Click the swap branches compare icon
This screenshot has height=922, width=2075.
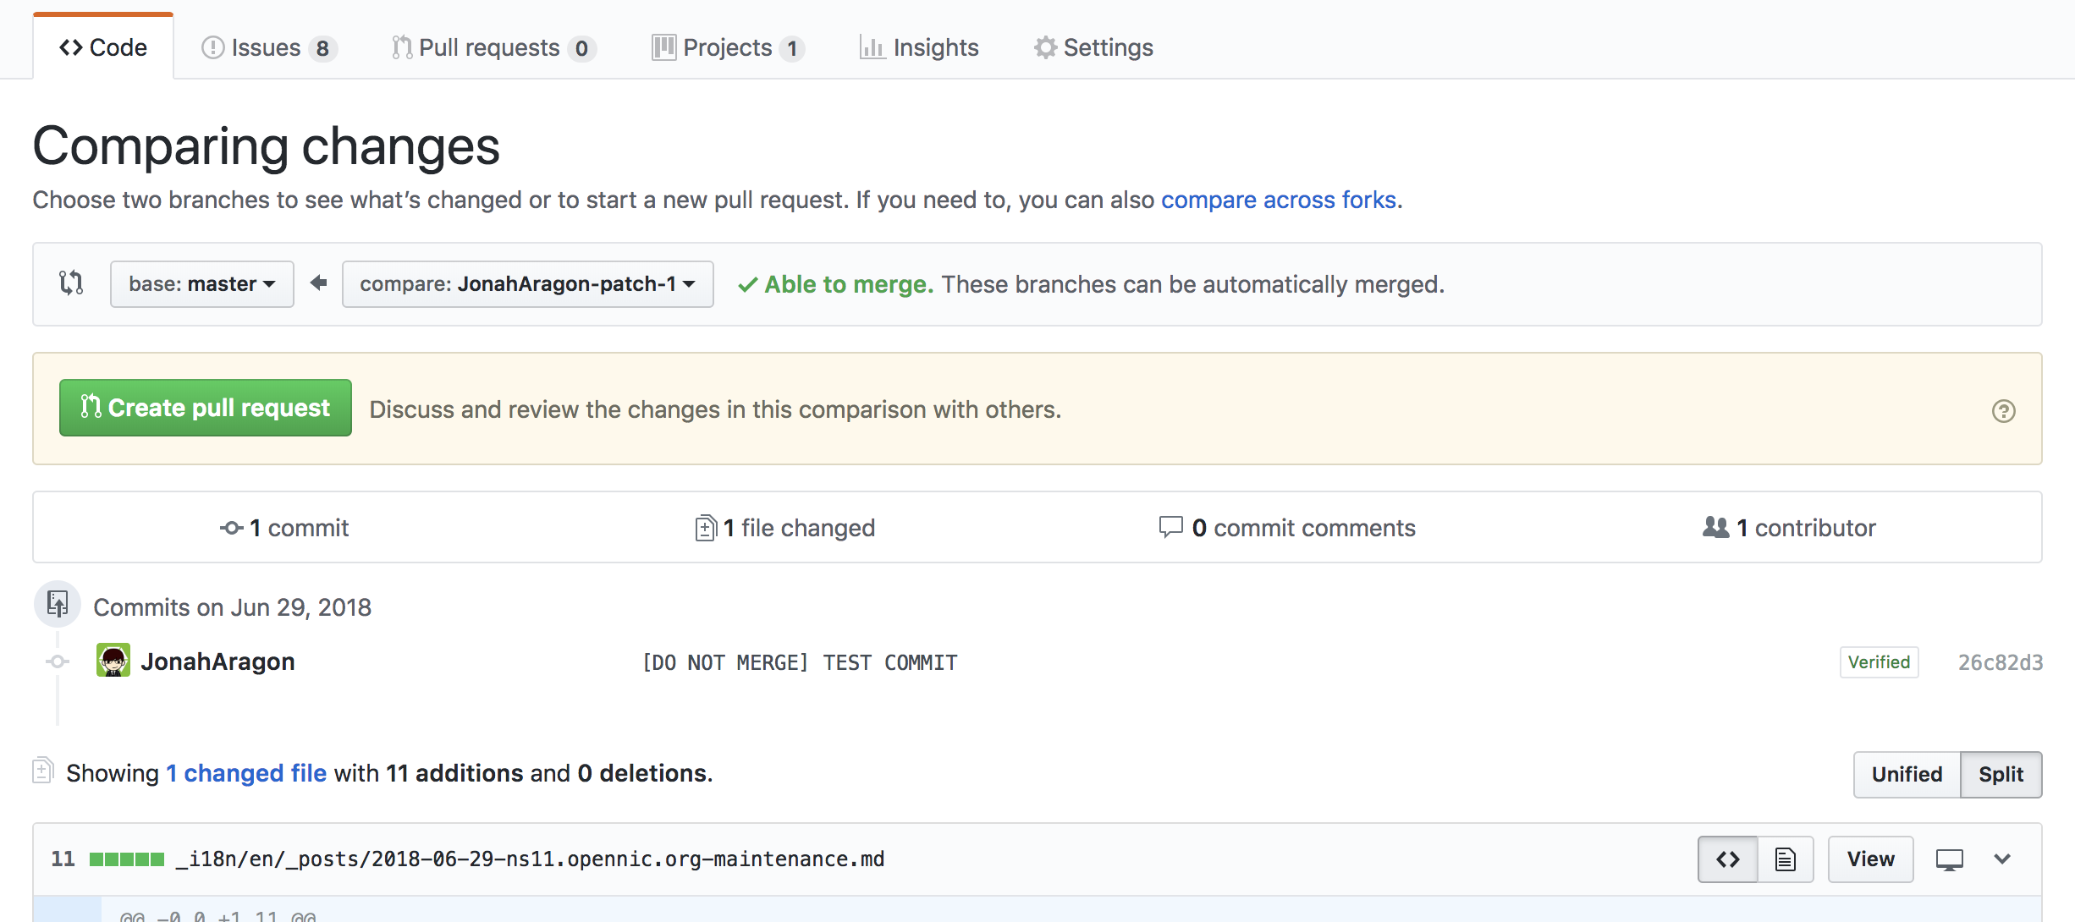click(x=71, y=283)
